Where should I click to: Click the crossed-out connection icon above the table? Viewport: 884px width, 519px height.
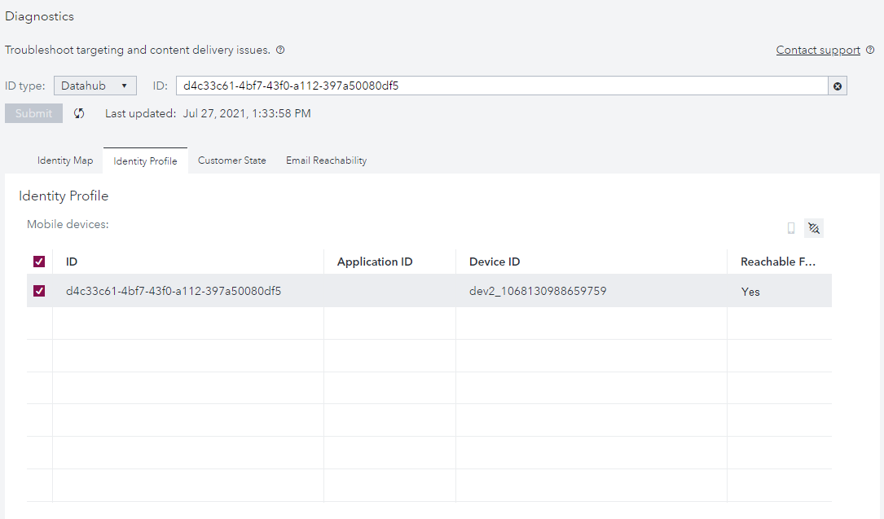[813, 228]
